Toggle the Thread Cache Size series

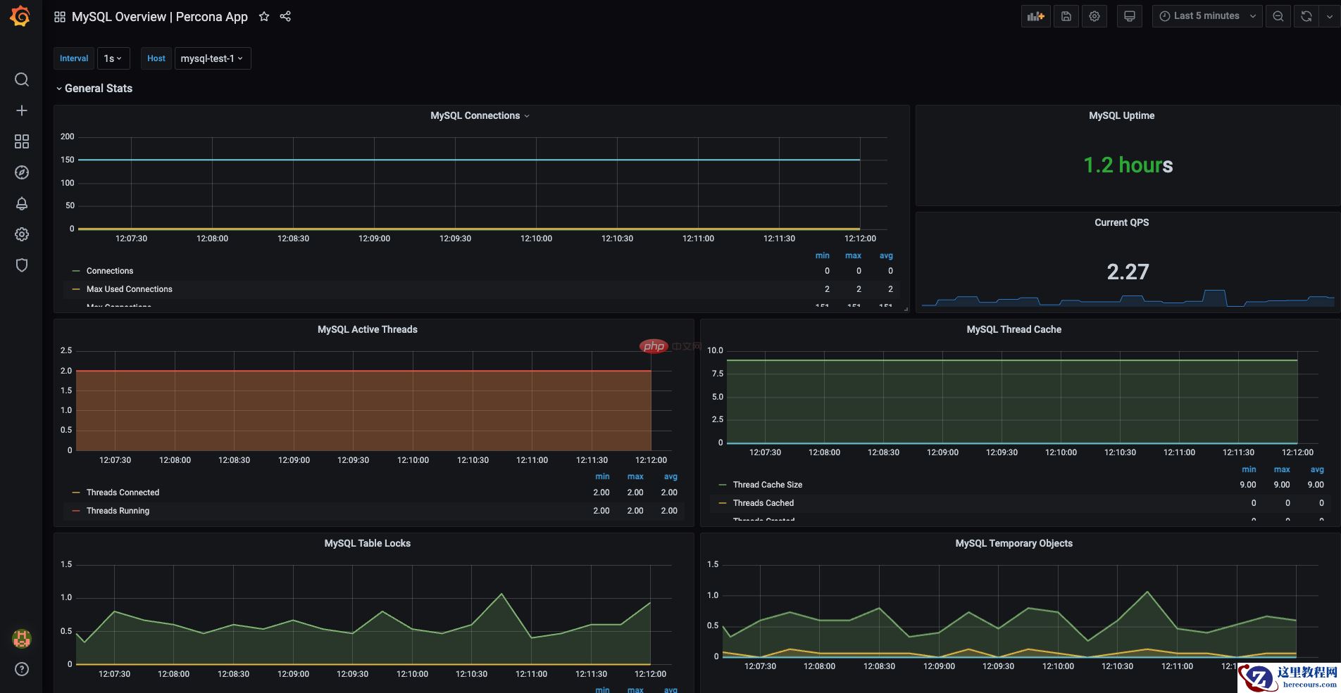[768, 485]
